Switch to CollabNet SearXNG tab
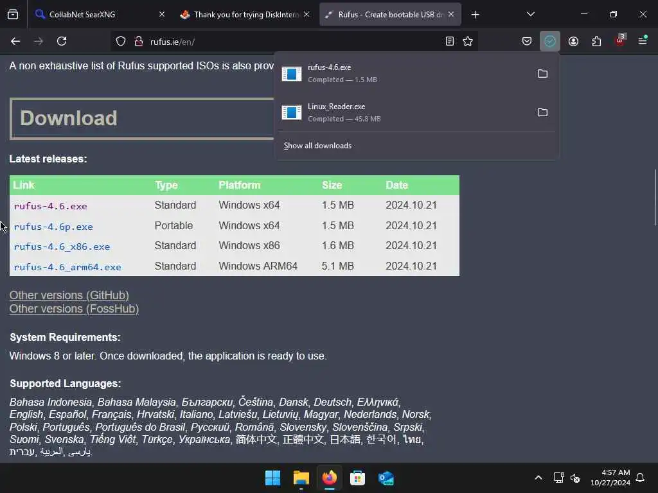 tap(93, 15)
